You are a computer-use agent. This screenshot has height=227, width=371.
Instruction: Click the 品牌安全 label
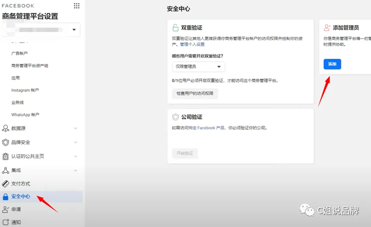click(x=21, y=142)
